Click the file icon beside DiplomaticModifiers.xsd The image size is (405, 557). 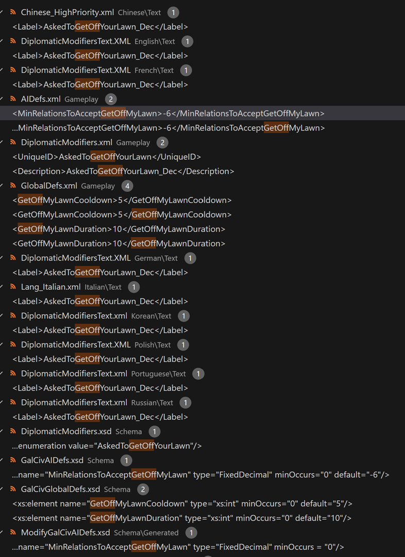pyautogui.click(x=13, y=431)
